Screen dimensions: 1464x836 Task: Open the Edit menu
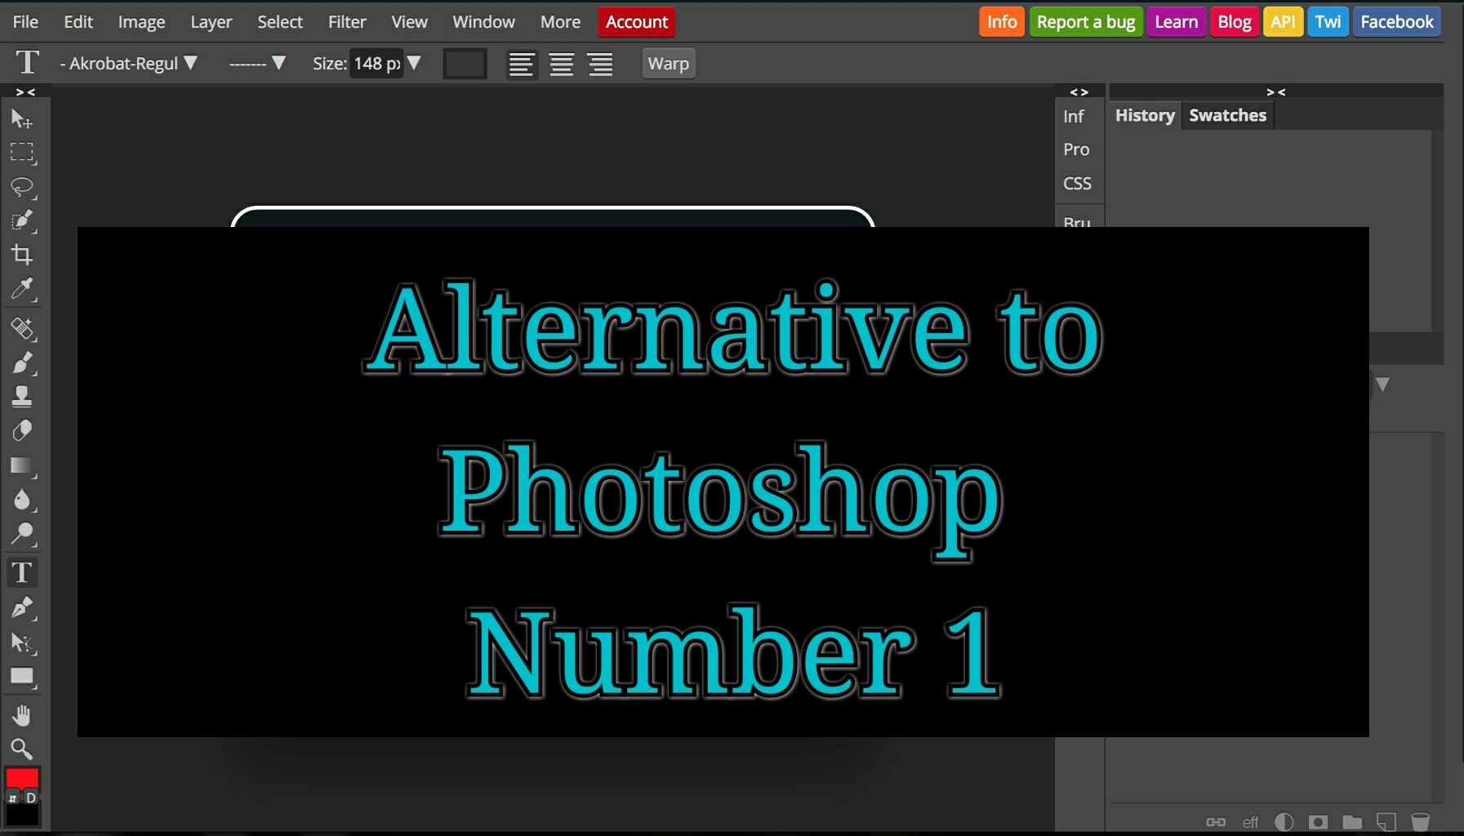(x=78, y=22)
